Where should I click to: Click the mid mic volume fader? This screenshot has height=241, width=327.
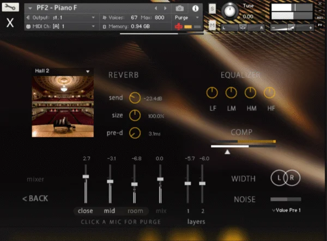pyautogui.click(x=110, y=181)
